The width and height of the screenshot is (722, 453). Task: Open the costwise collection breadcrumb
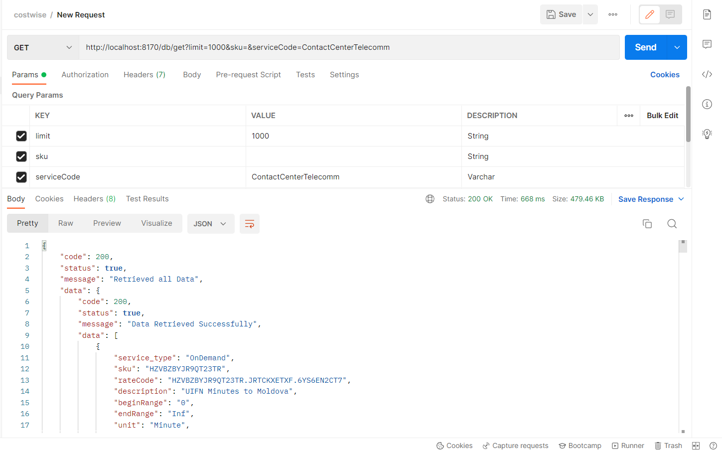click(30, 15)
